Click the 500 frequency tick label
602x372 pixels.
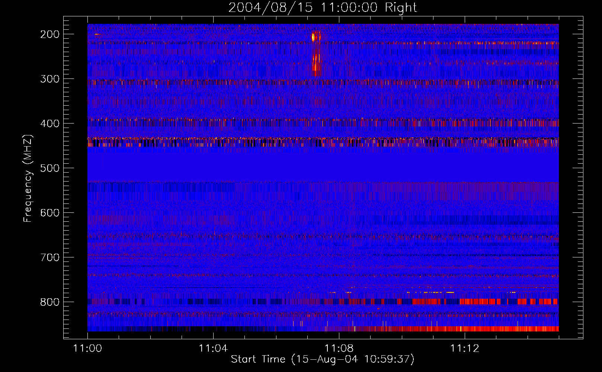pyautogui.click(x=50, y=168)
